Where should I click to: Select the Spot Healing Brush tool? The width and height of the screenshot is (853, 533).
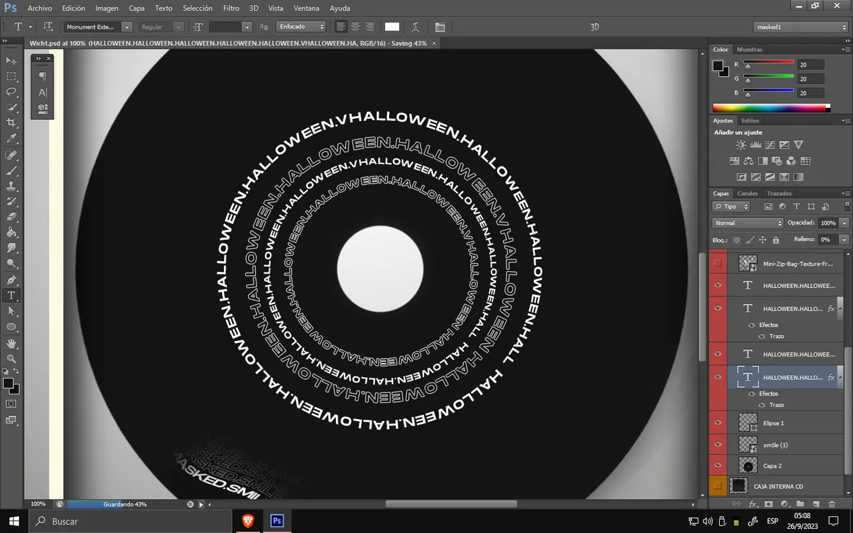11,155
